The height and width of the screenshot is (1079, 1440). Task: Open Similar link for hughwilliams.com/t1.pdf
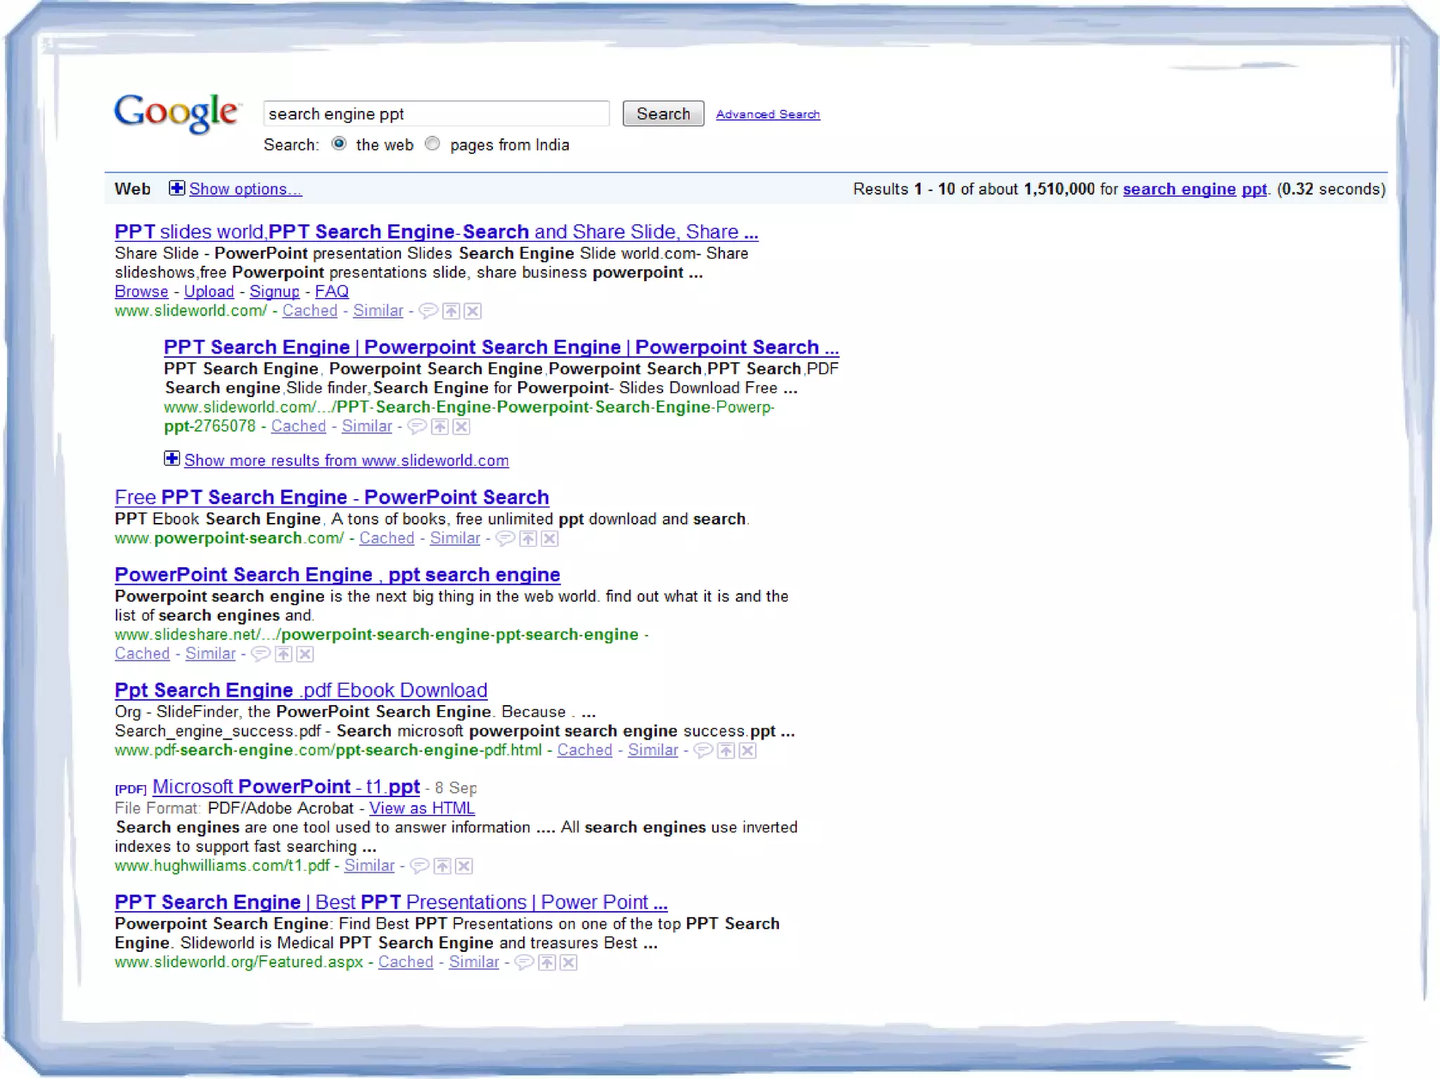369,866
